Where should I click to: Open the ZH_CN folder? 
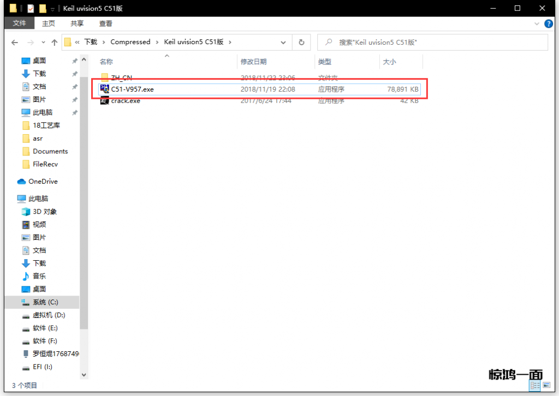tap(121, 77)
